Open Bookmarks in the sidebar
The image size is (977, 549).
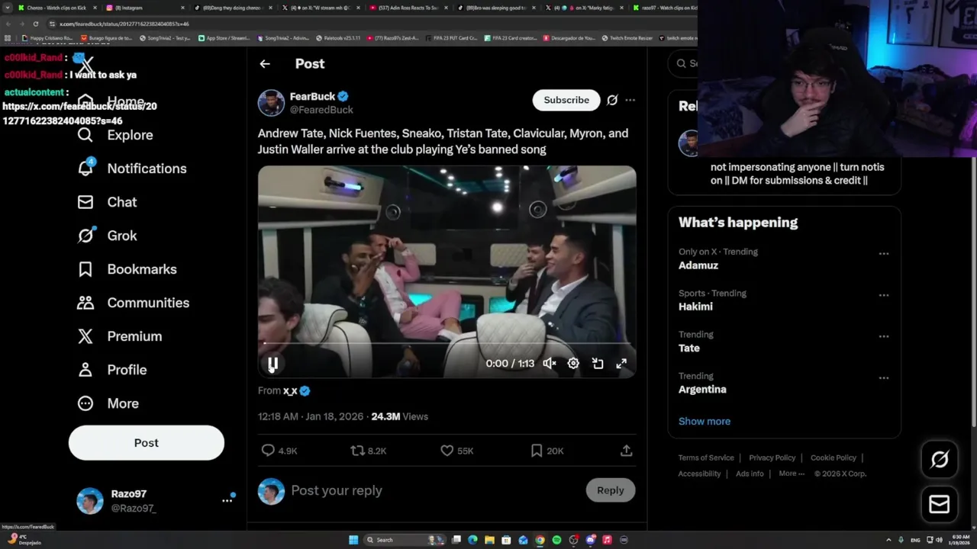coord(127,269)
